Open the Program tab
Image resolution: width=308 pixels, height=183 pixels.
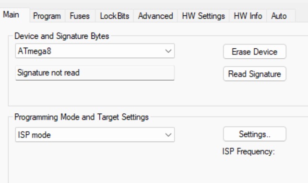[47, 16]
